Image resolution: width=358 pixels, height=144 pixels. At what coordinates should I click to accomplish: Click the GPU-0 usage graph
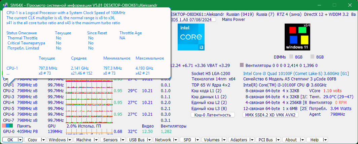[x=89, y=132]
